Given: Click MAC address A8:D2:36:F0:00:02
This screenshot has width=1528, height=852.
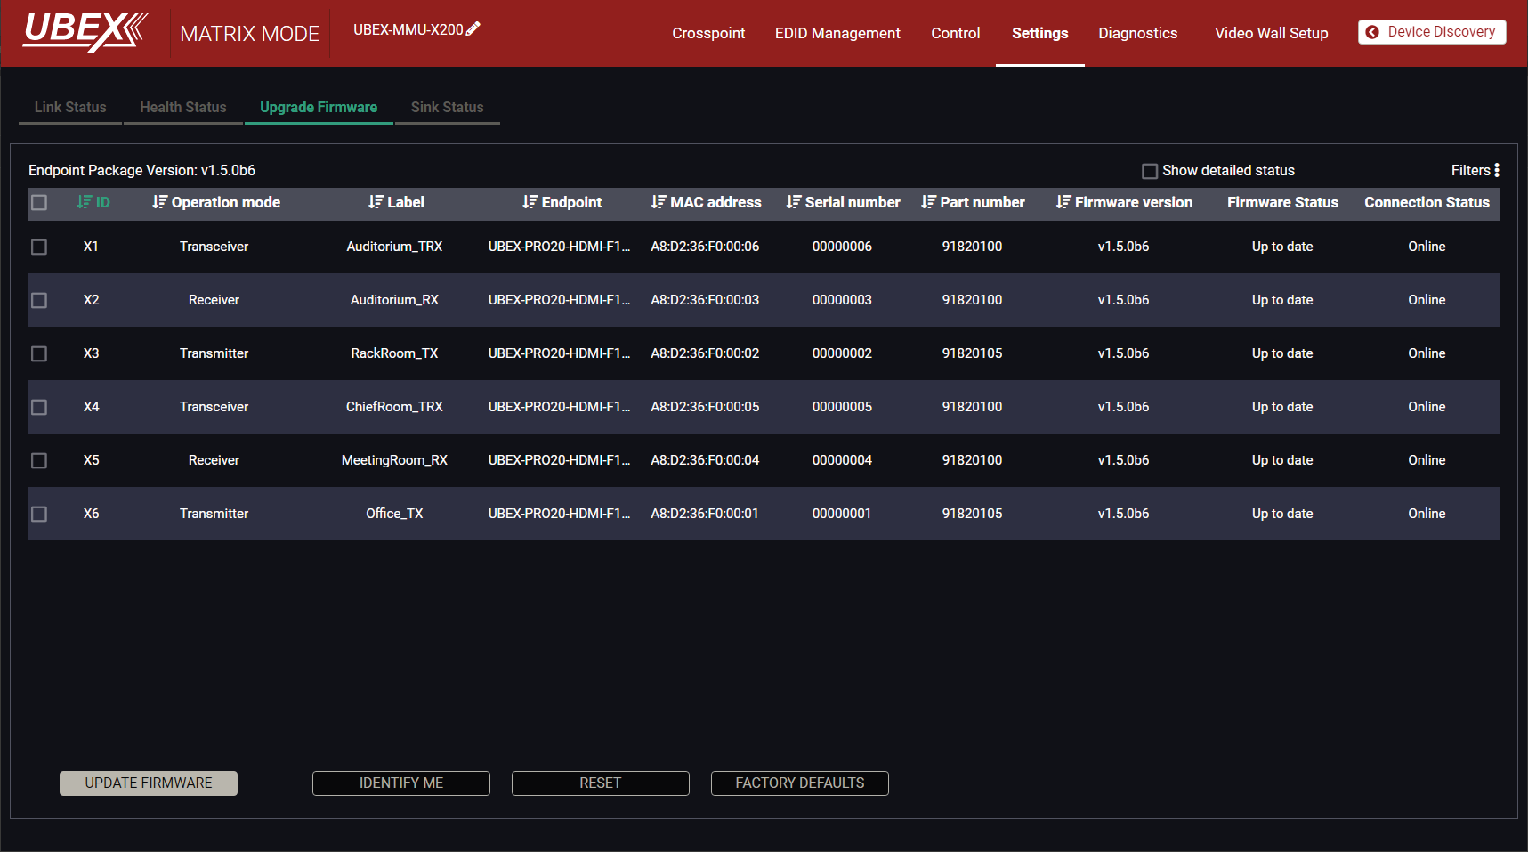Looking at the screenshot, I should pos(705,353).
